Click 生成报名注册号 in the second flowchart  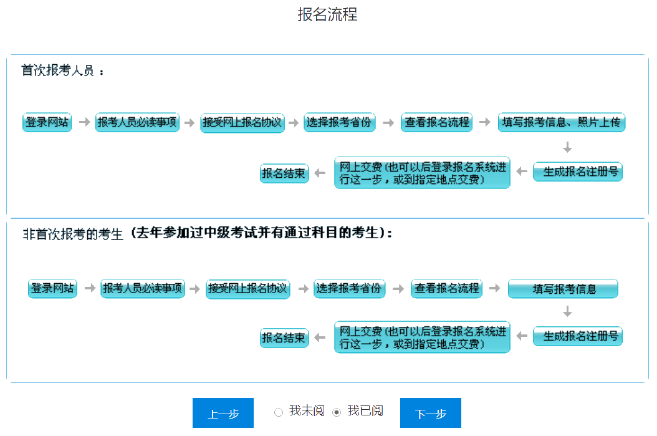point(577,336)
